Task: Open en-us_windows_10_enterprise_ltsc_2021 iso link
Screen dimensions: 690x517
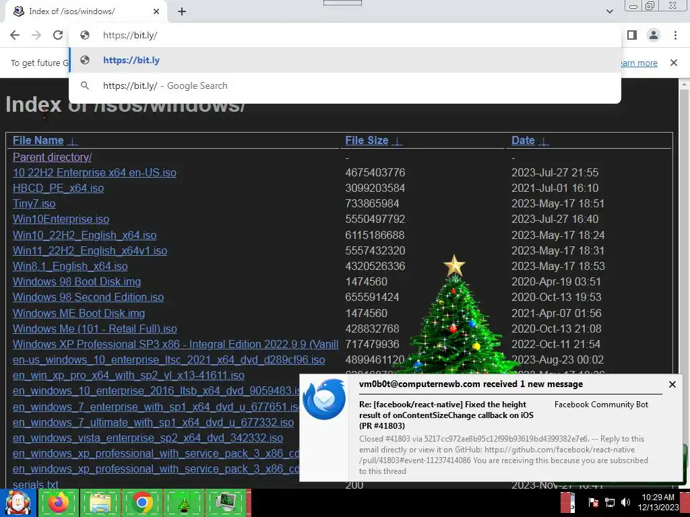Action: [168, 359]
